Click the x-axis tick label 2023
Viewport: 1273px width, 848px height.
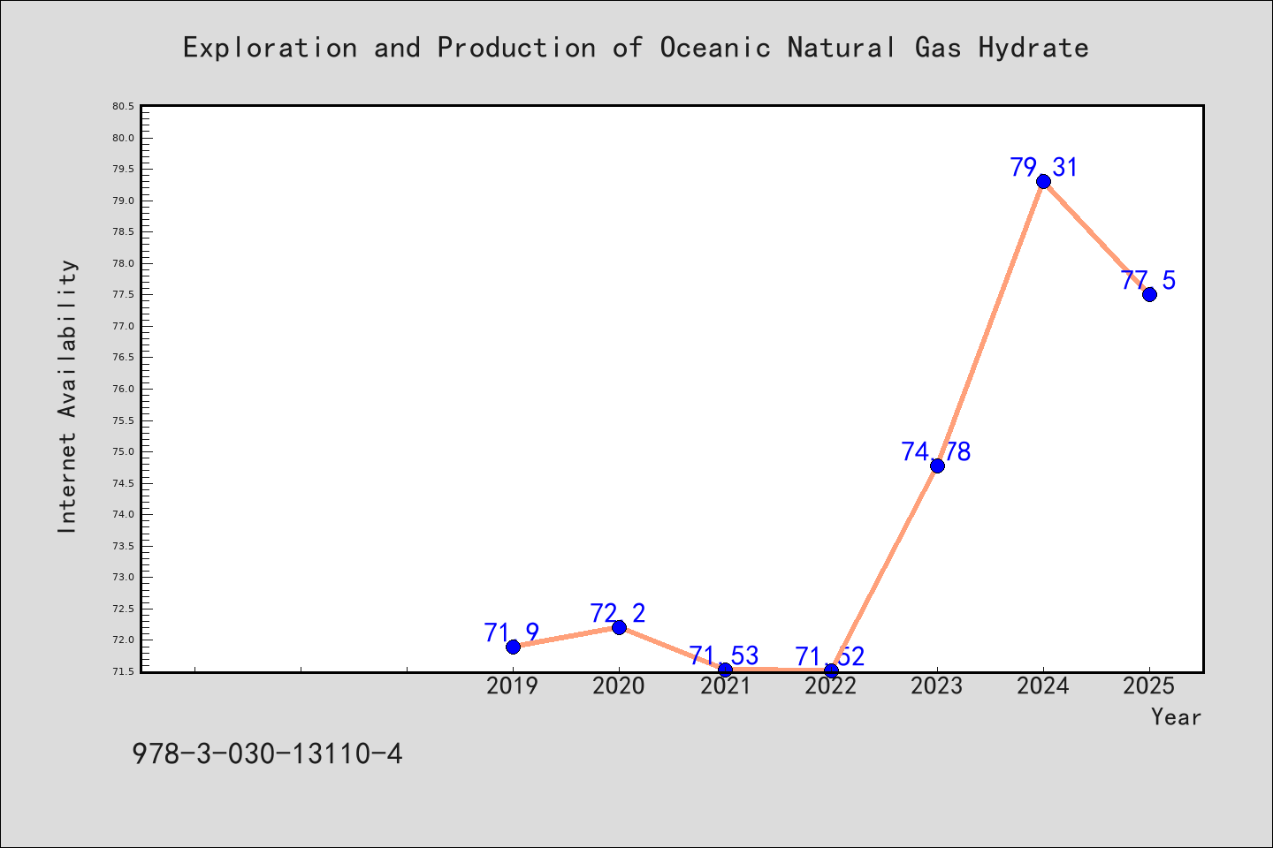point(937,685)
